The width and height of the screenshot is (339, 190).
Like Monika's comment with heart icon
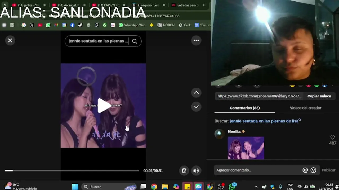(x=332, y=137)
